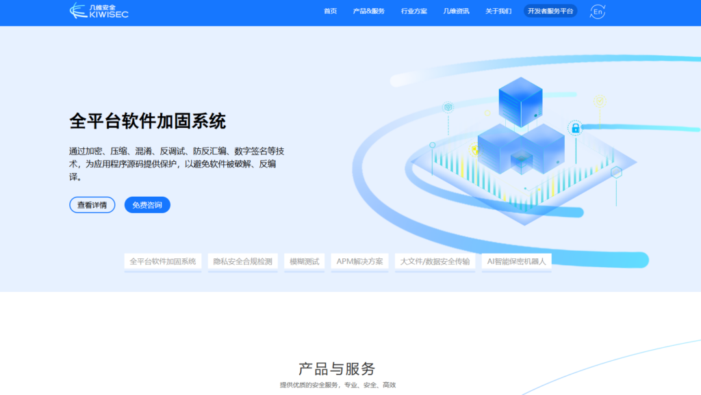Open the 行业方案 menu
The width and height of the screenshot is (701, 395).
pos(413,11)
